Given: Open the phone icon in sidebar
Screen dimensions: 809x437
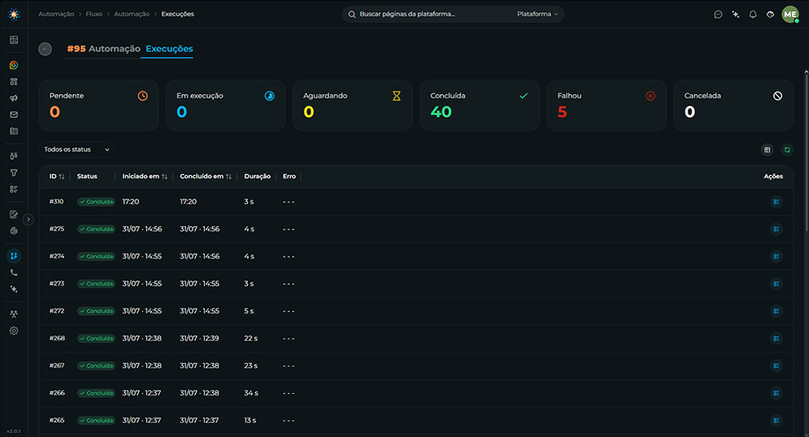Looking at the screenshot, I should pos(14,273).
